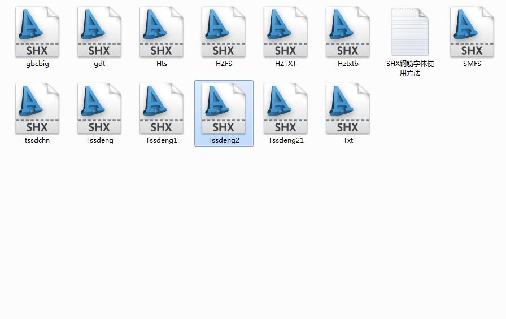This screenshot has width=506, height=319.
Task: Select the Txt SHX file icon
Action: 348,109
